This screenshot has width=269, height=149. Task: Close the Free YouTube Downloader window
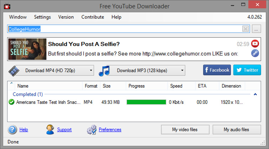tap(257, 5)
